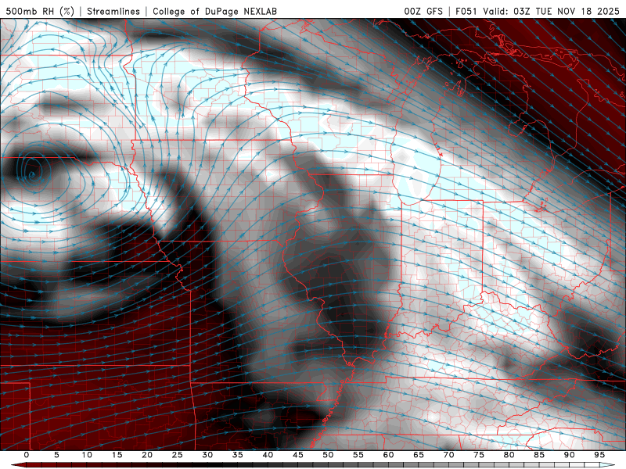Click the color bar label "50"
The width and height of the screenshot is (626, 469).
pyautogui.click(x=328, y=455)
